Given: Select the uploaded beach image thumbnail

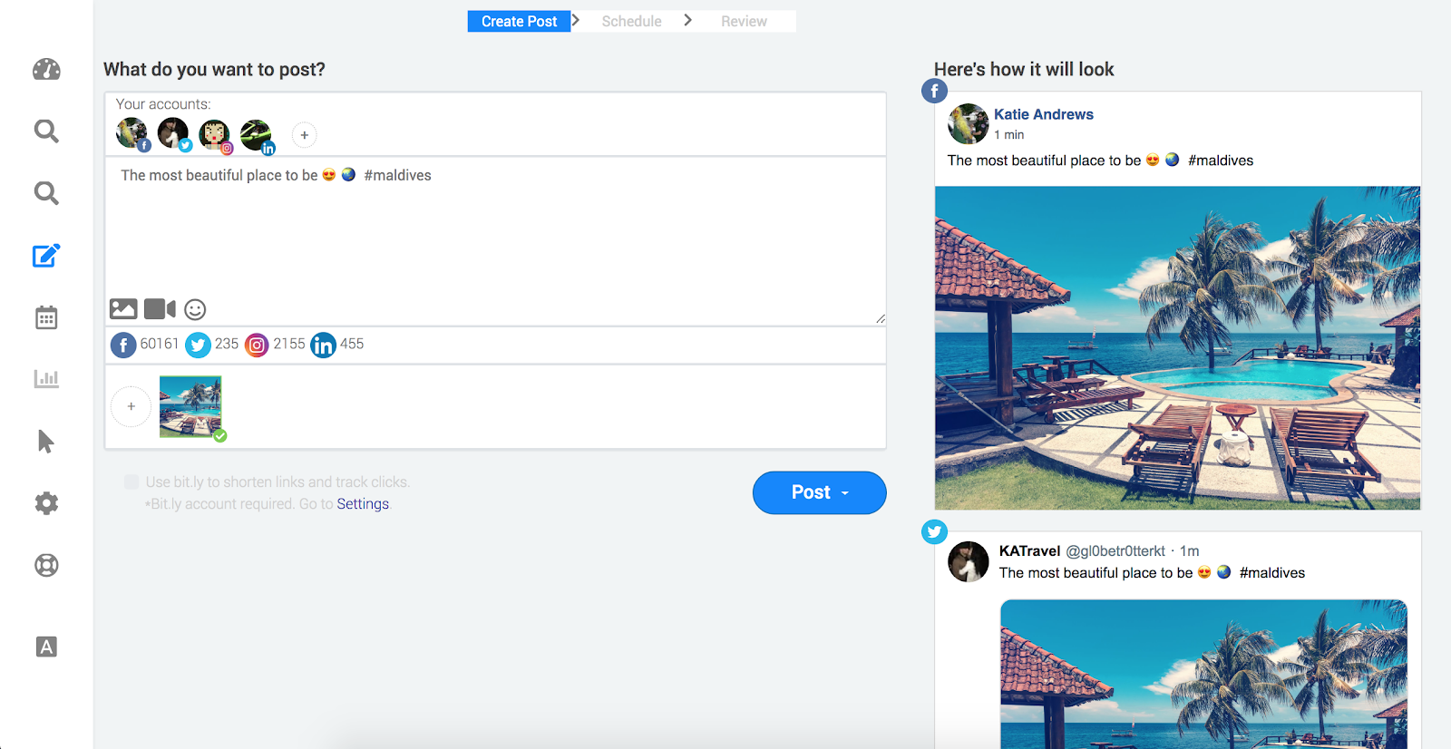Looking at the screenshot, I should point(190,407).
